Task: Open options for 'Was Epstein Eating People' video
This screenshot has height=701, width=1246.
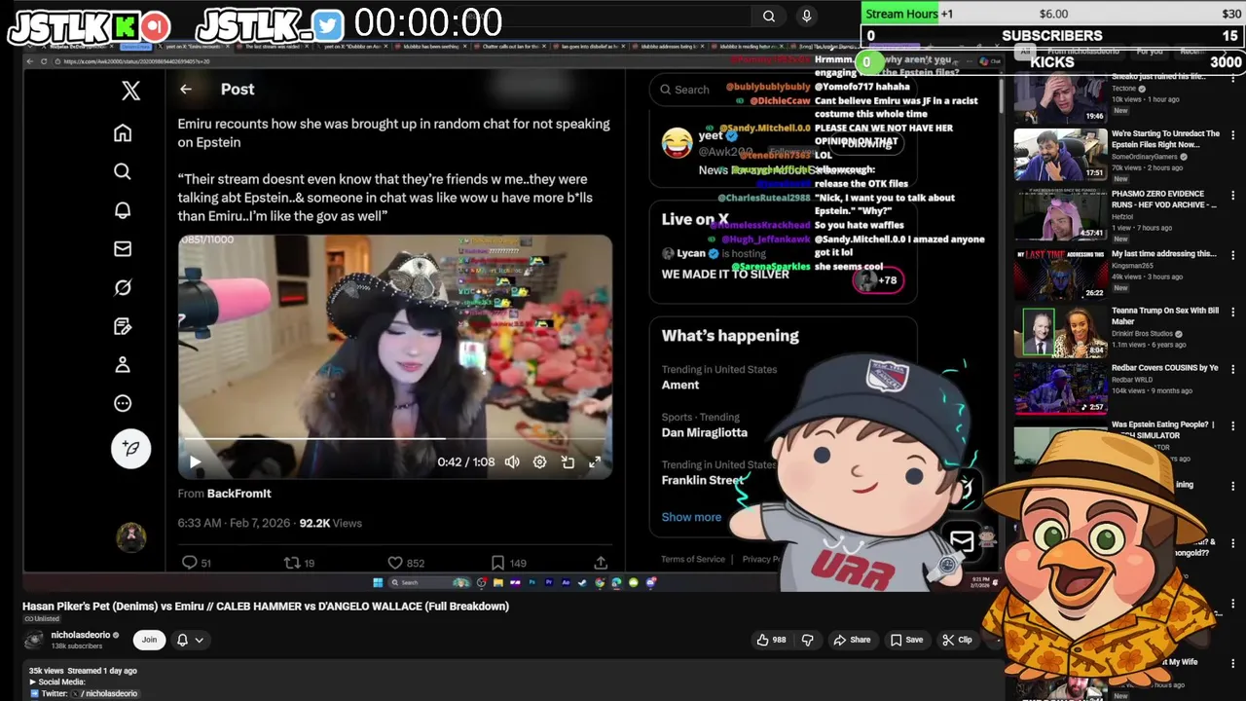Action: [1232, 426]
